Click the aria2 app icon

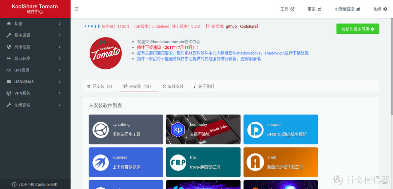[x=255, y=162]
